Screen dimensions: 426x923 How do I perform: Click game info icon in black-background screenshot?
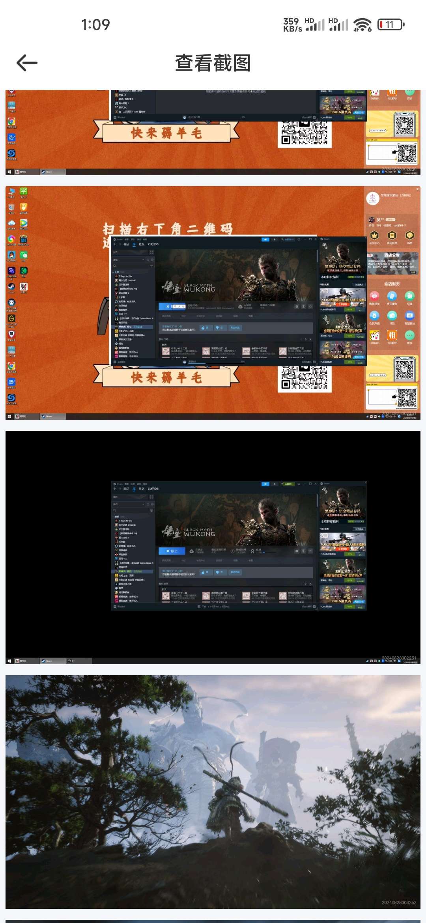click(x=303, y=551)
